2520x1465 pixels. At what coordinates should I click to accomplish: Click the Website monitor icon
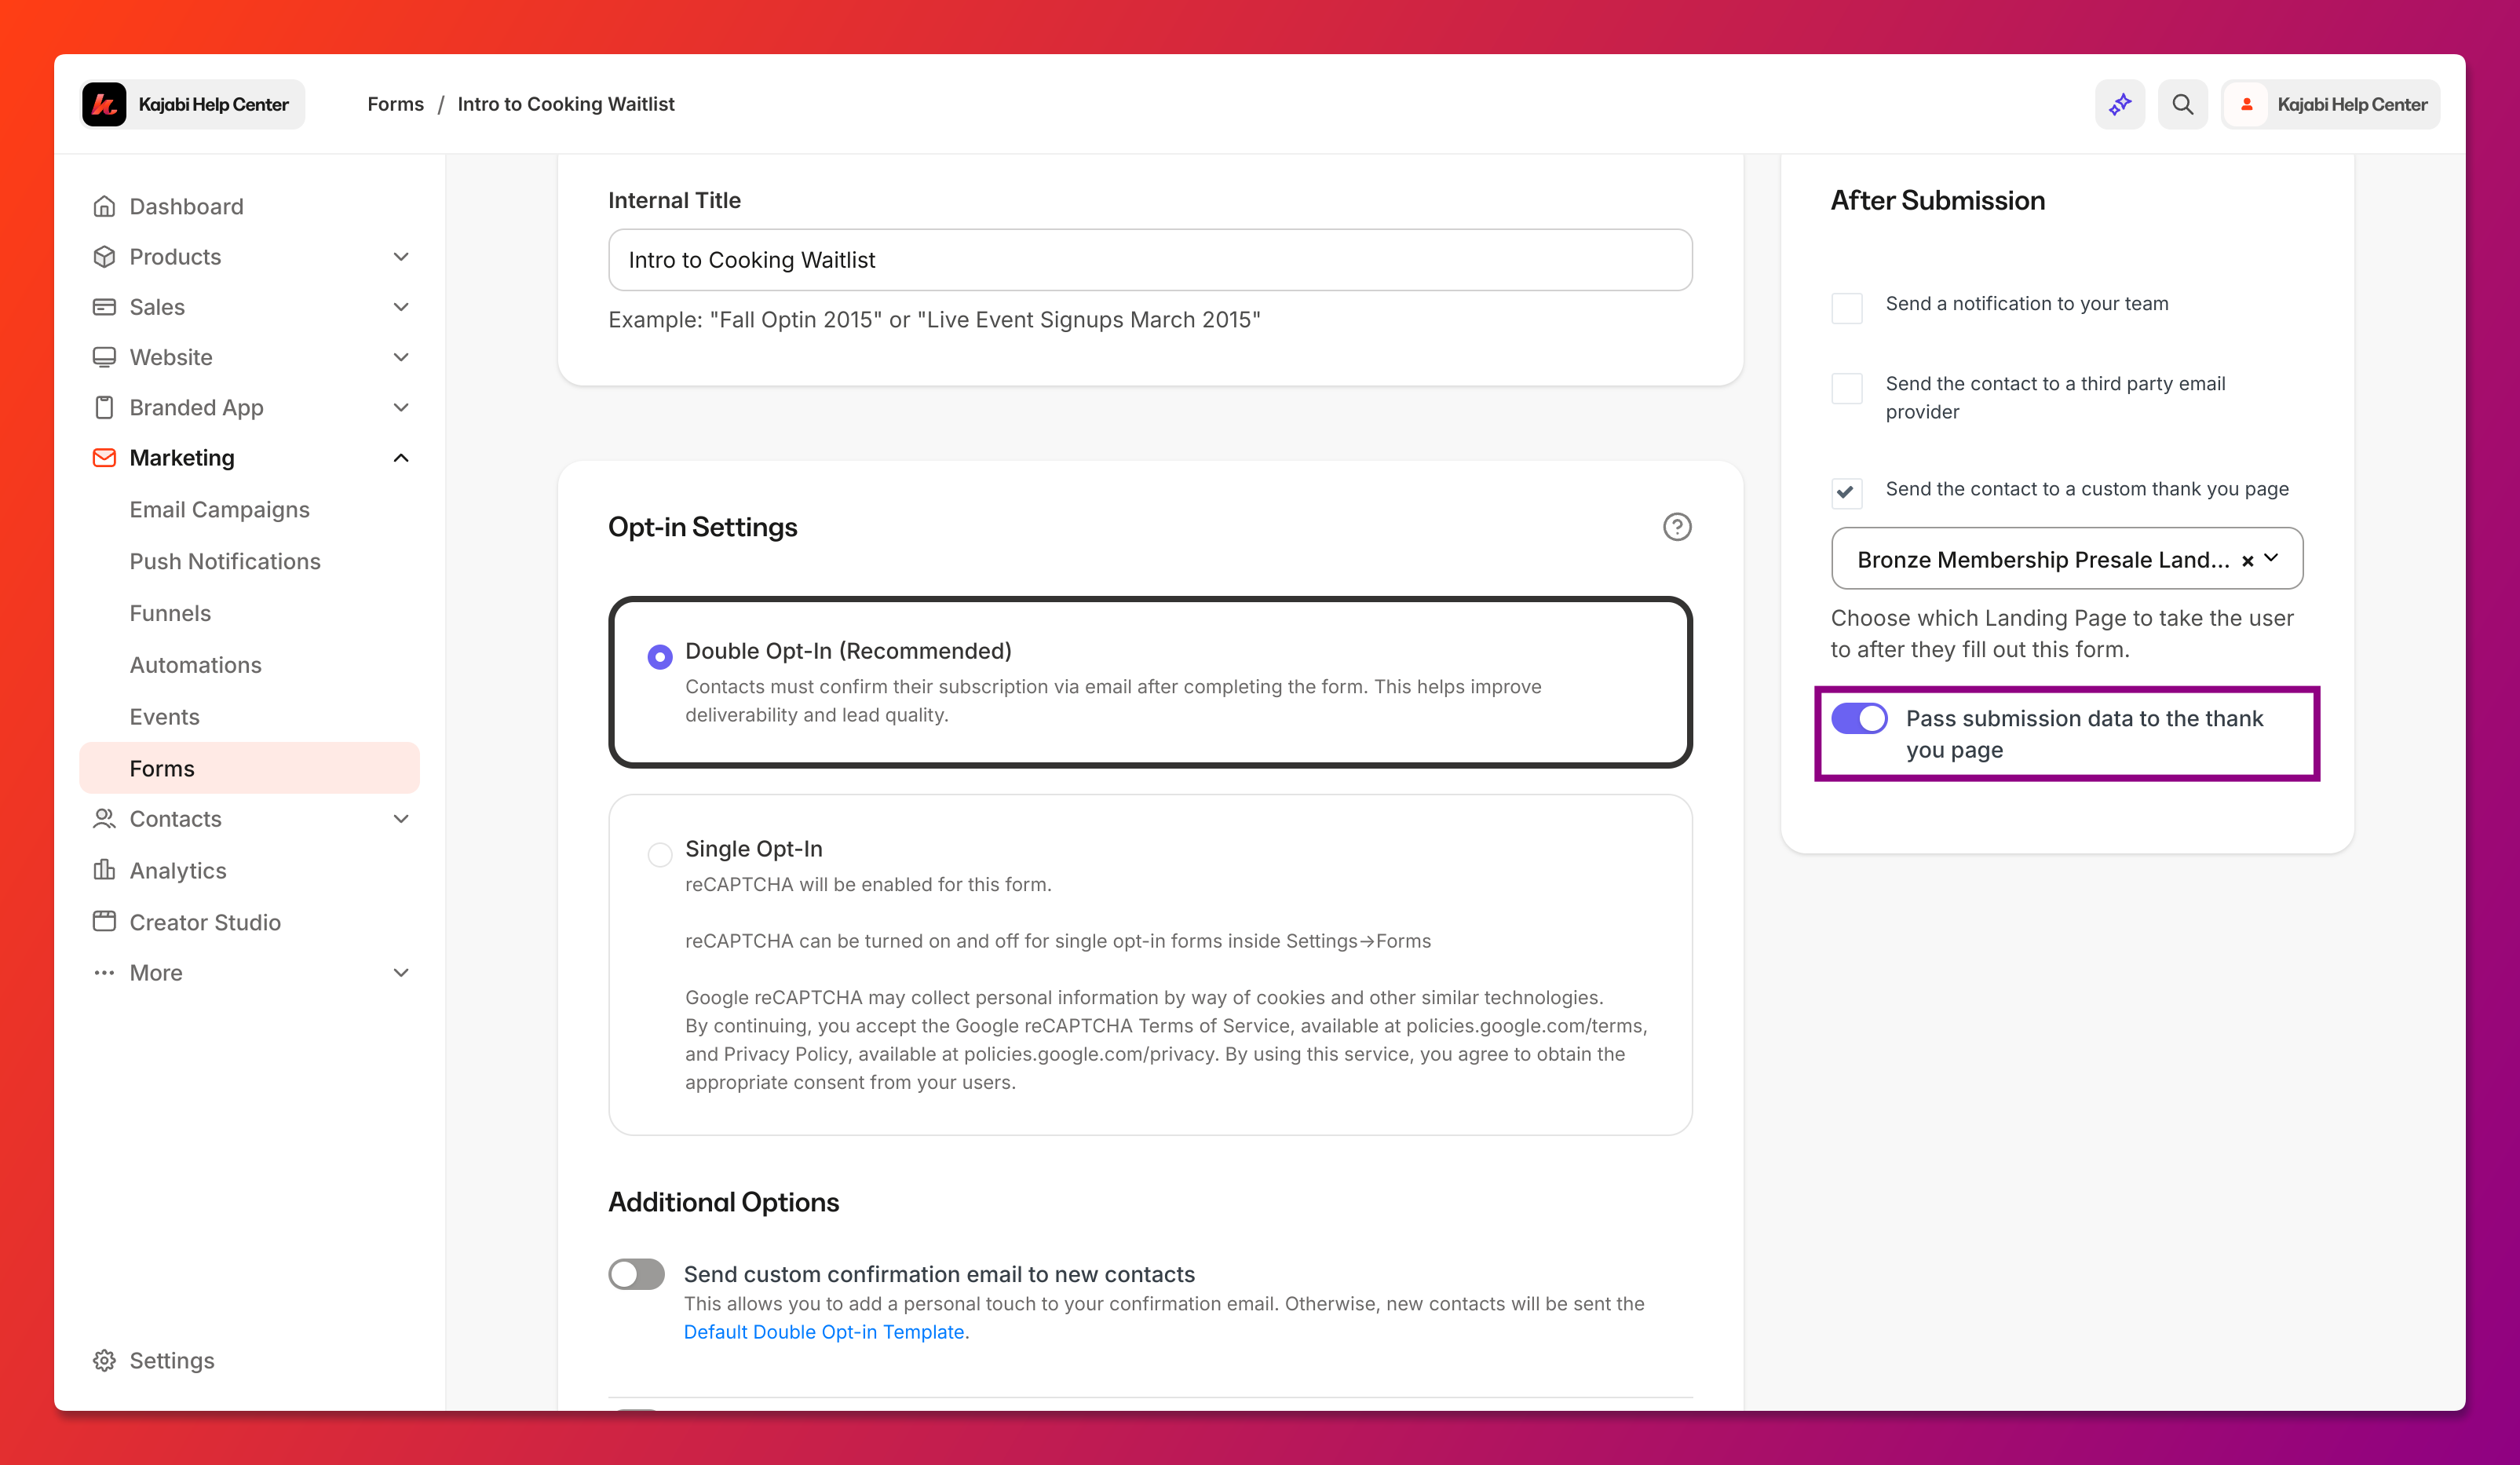(x=104, y=357)
